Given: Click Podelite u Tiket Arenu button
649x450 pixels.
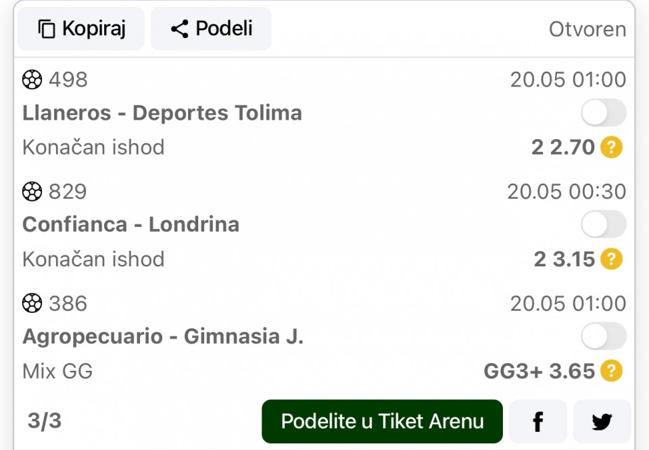Looking at the screenshot, I should tap(382, 422).
